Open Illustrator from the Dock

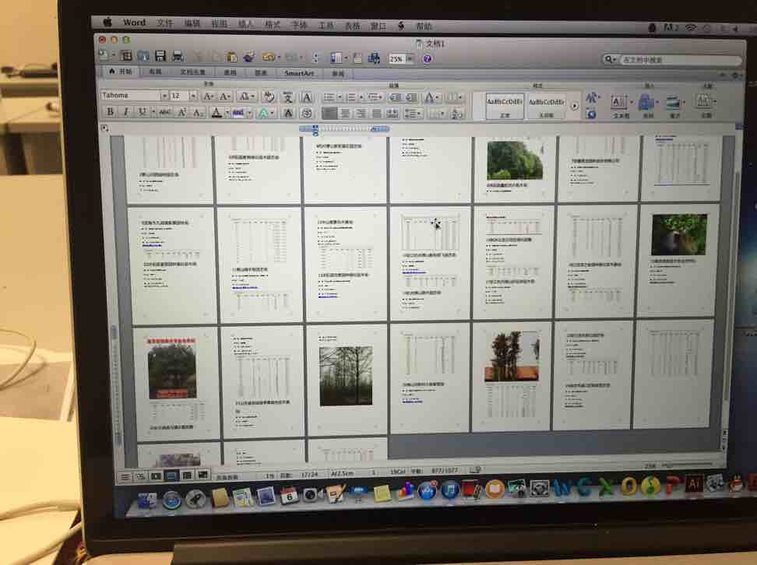coord(694,483)
